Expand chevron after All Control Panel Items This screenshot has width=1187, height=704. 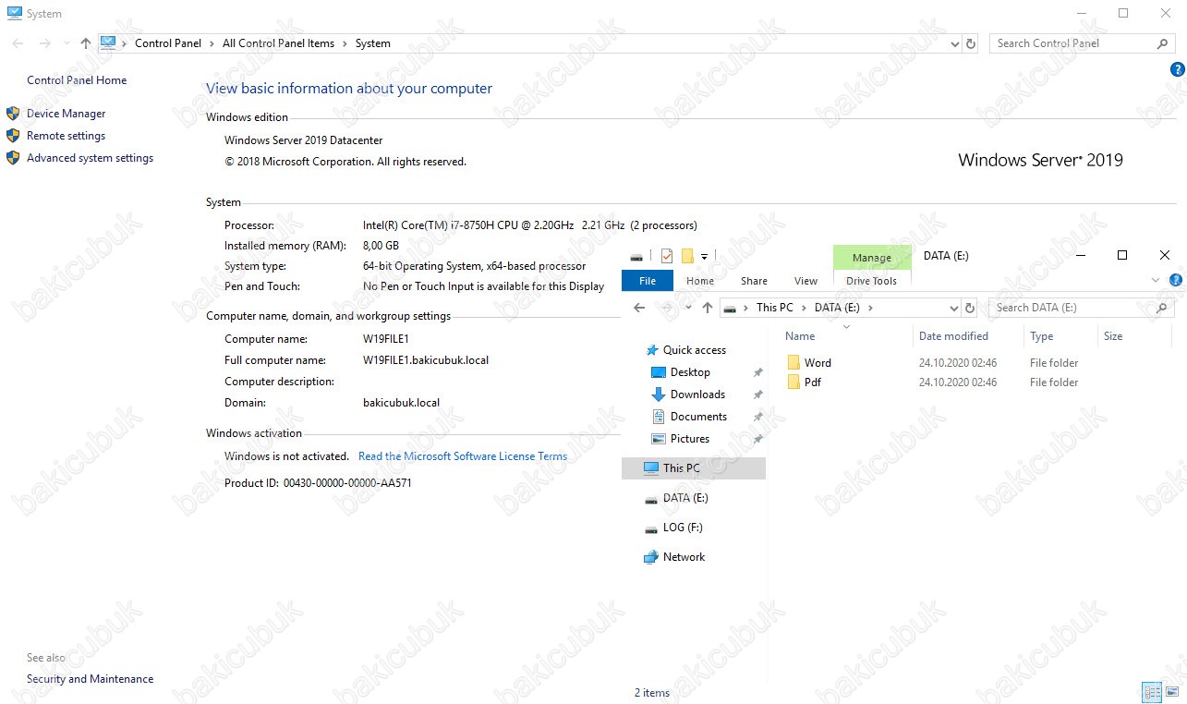(345, 43)
